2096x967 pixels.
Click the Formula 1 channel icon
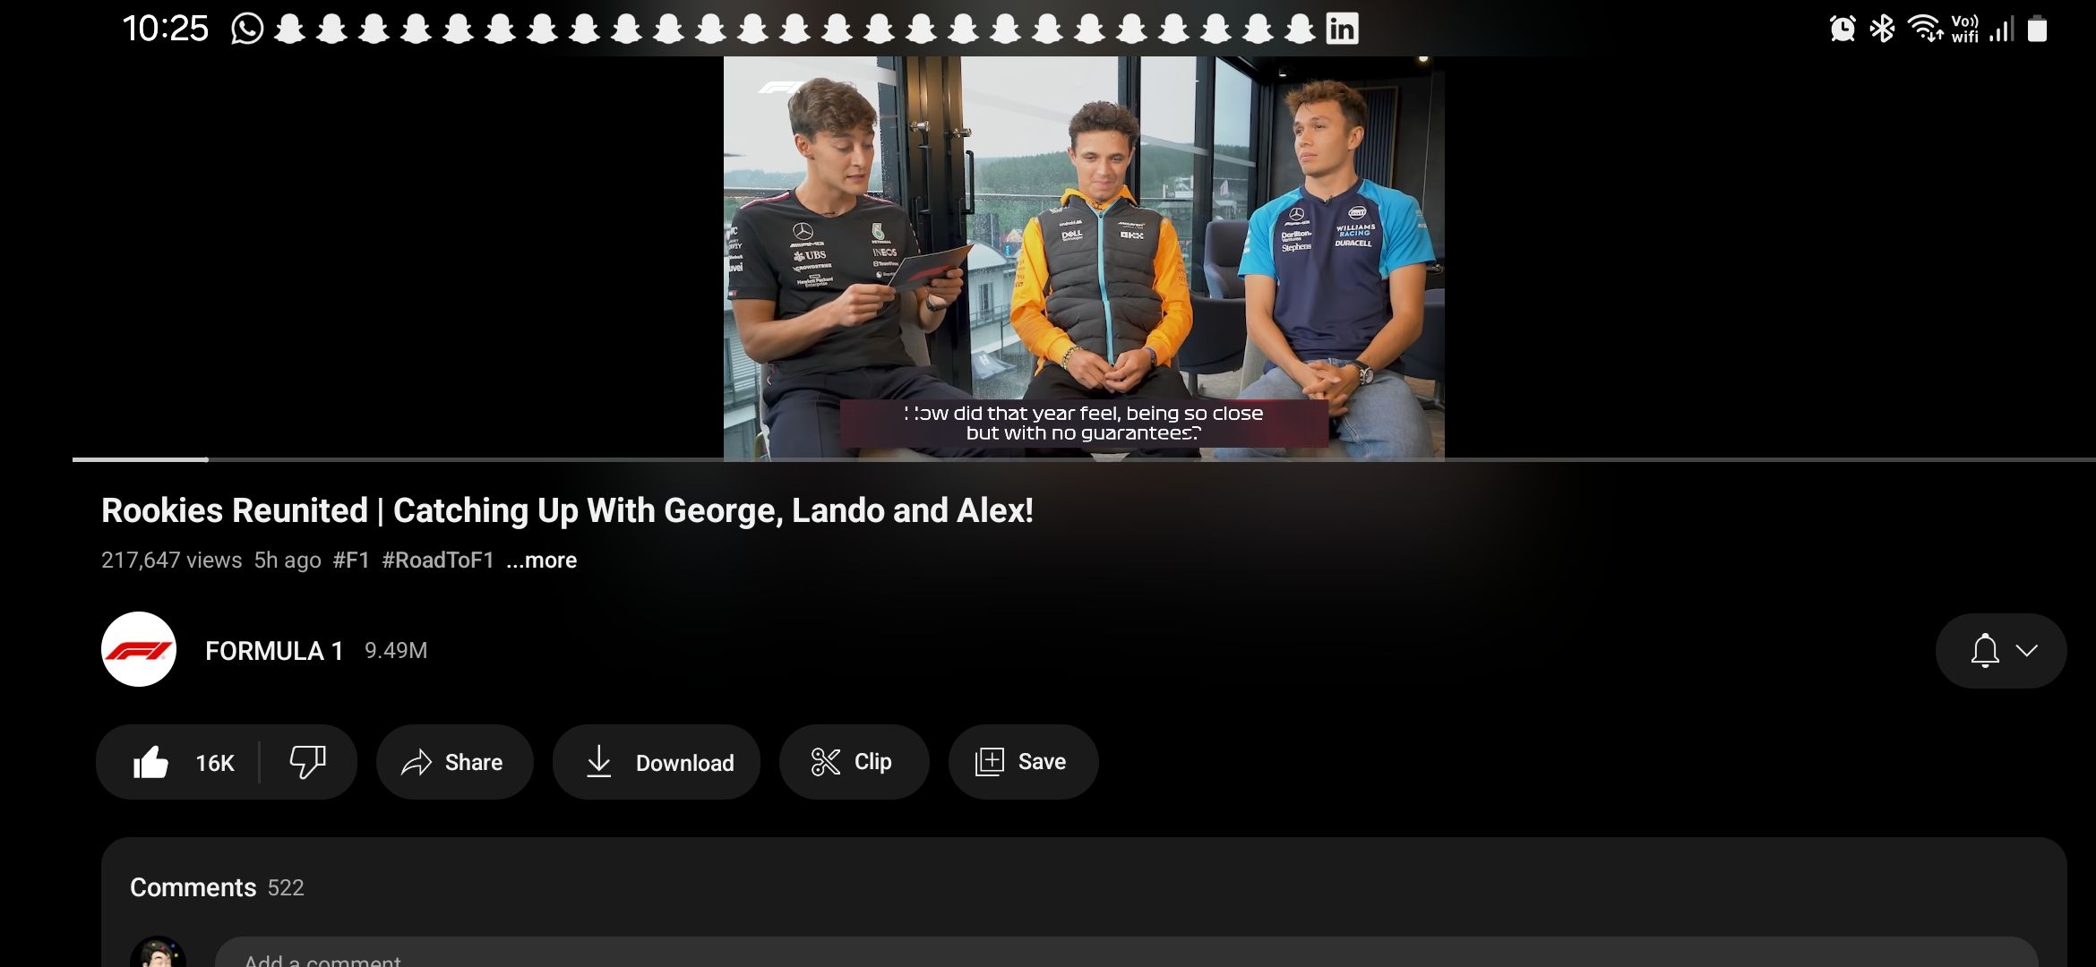(x=138, y=649)
